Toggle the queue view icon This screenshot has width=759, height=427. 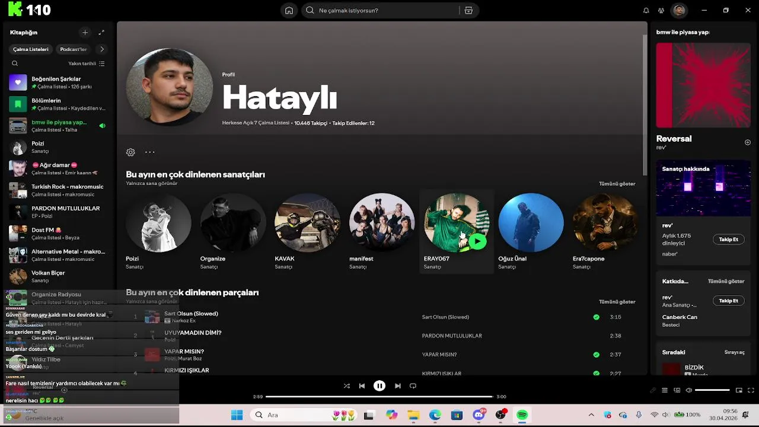tap(665, 390)
